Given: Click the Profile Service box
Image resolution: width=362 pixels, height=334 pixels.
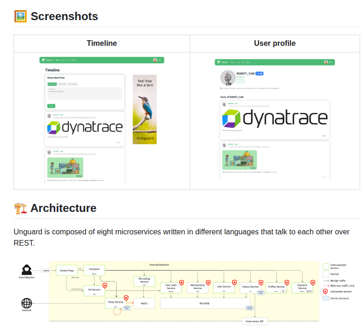Looking at the screenshot, I should [276, 288].
